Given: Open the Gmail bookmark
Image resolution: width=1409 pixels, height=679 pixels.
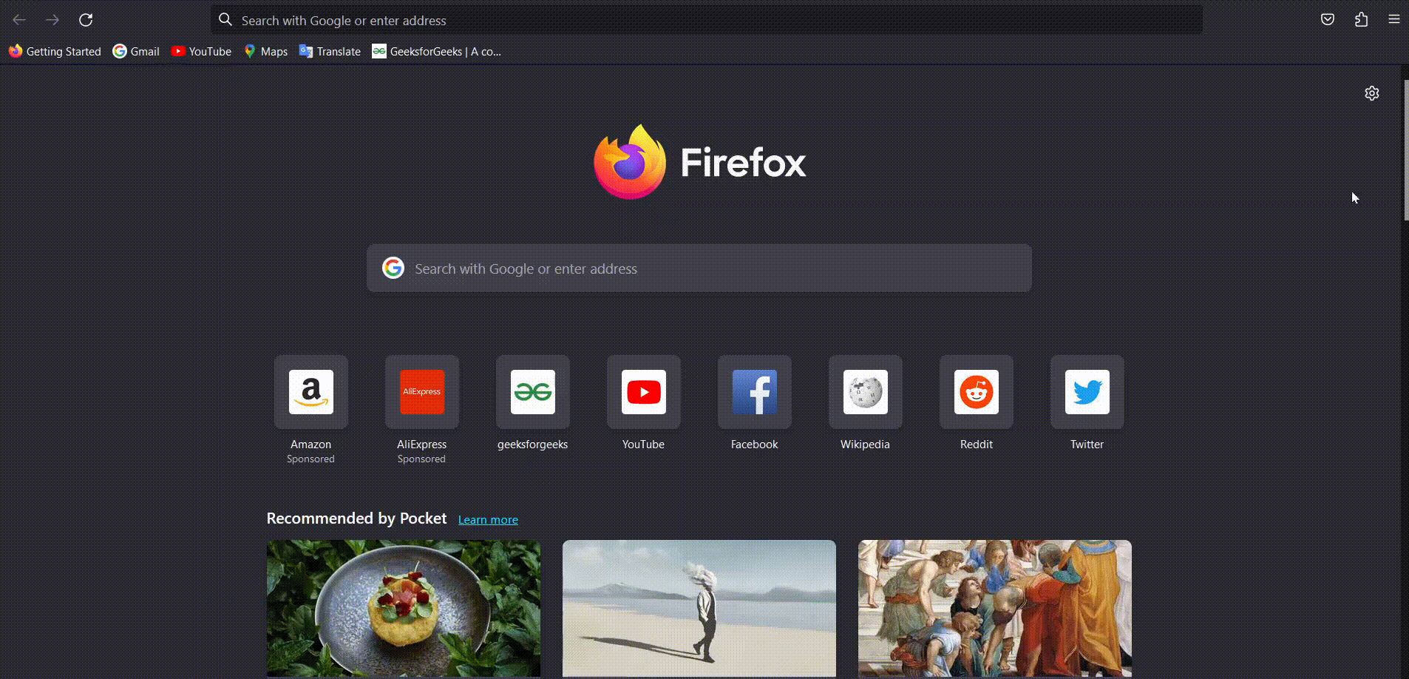Looking at the screenshot, I should 136,51.
